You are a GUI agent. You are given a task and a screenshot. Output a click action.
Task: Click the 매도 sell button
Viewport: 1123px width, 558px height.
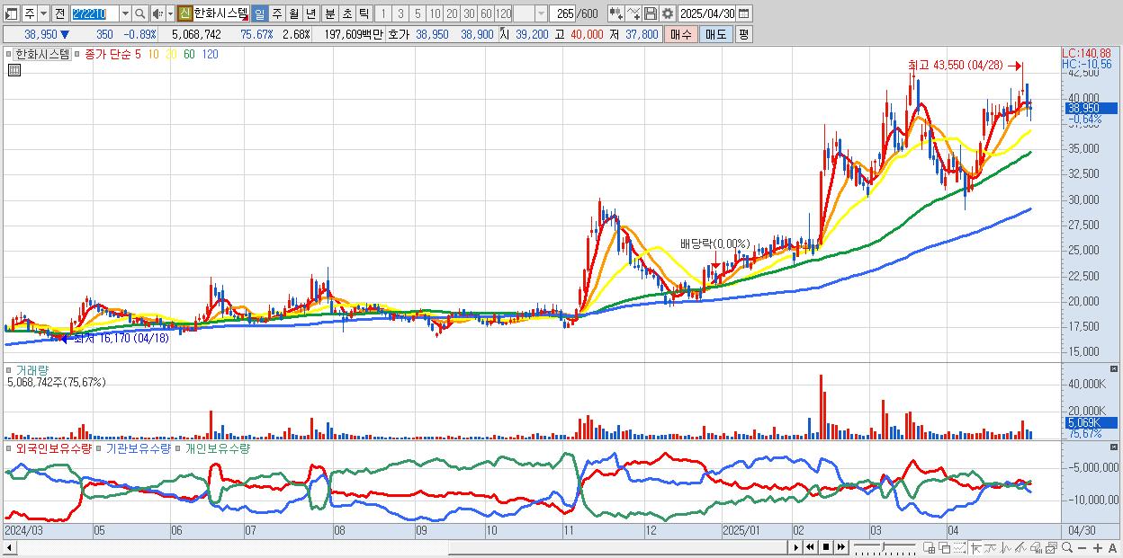[x=716, y=34]
